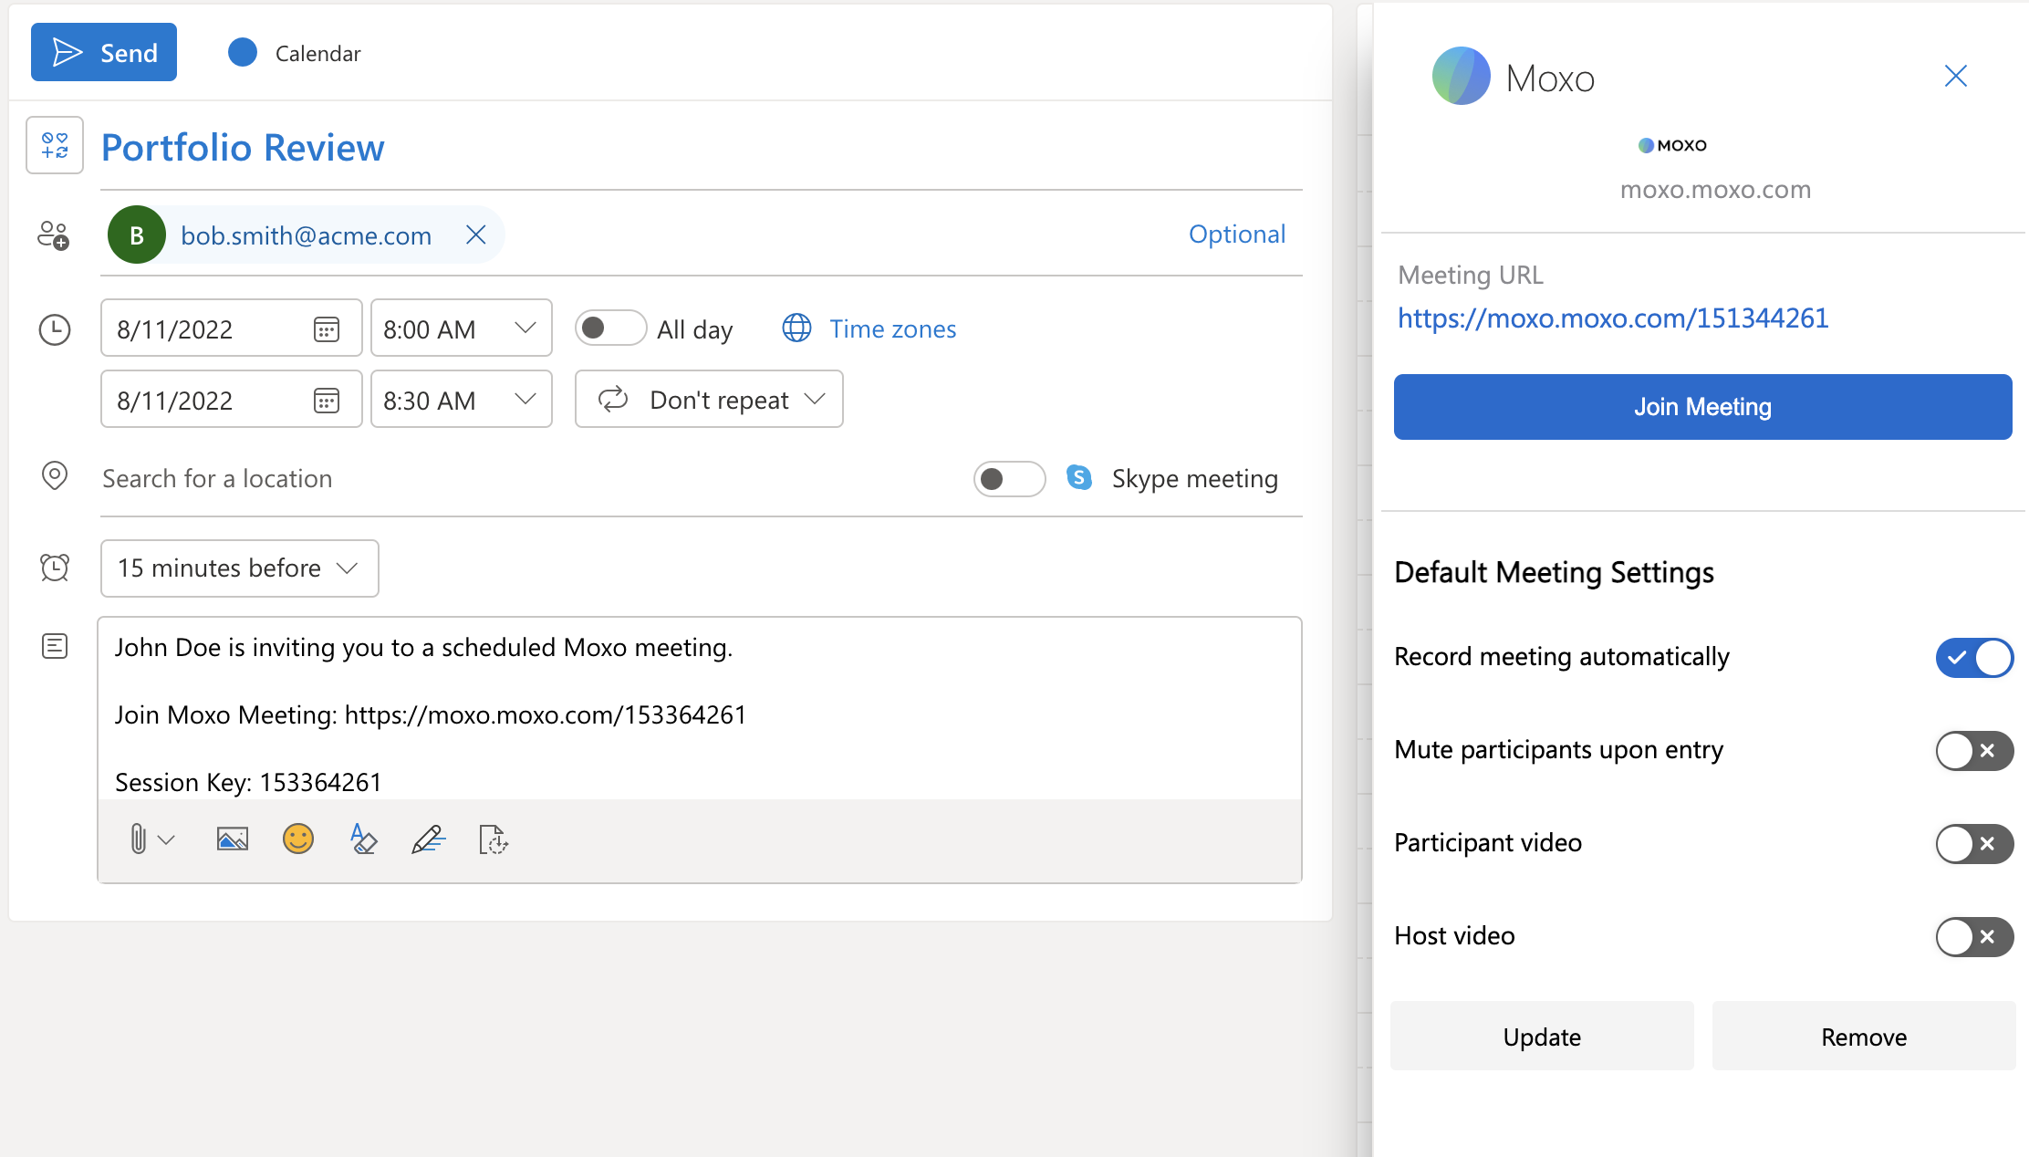The width and height of the screenshot is (2029, 1157).
Task: Open the 15 minutes before reminder dropdown
Action: 240,568
